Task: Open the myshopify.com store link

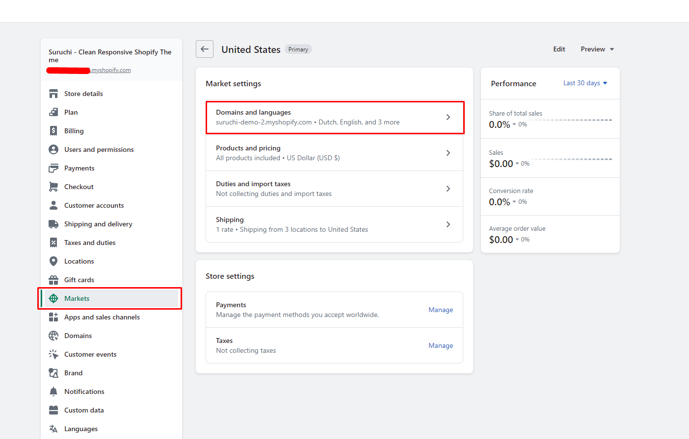Action: (110, 70)
